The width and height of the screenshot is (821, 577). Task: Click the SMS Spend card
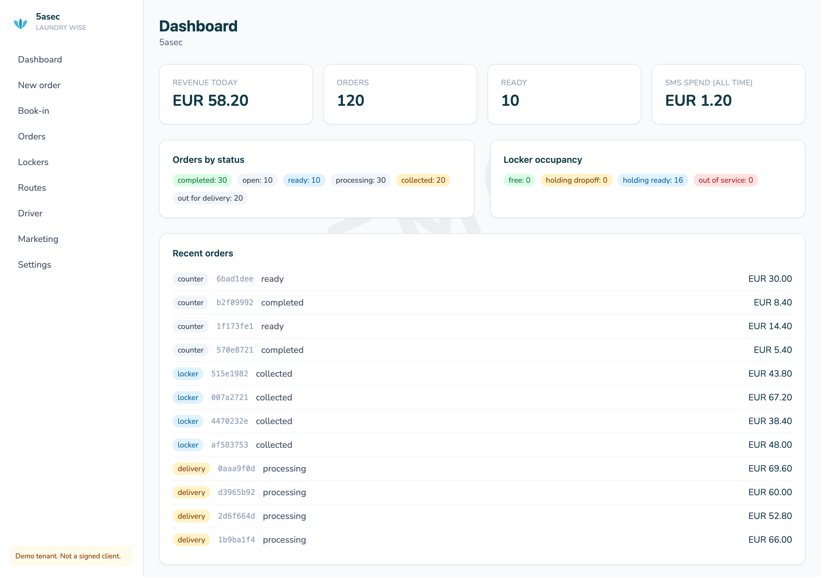point(728,94)
